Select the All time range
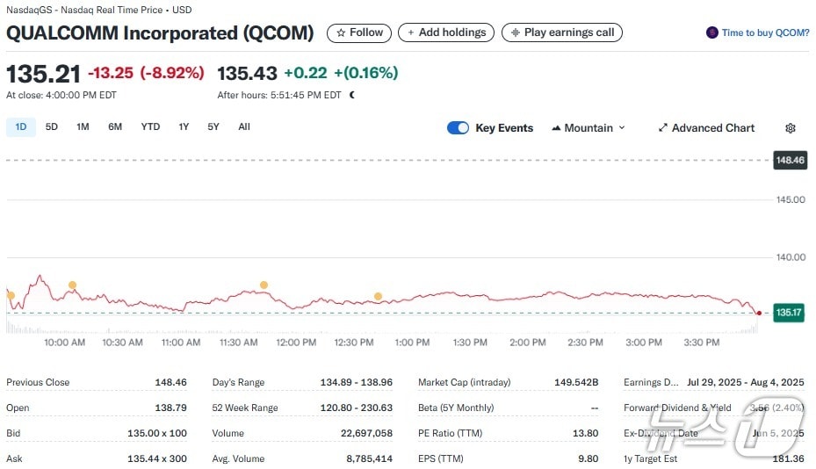 (244, 126)
